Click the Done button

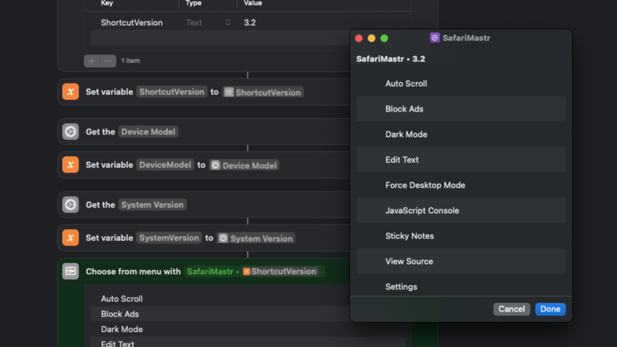550,309
